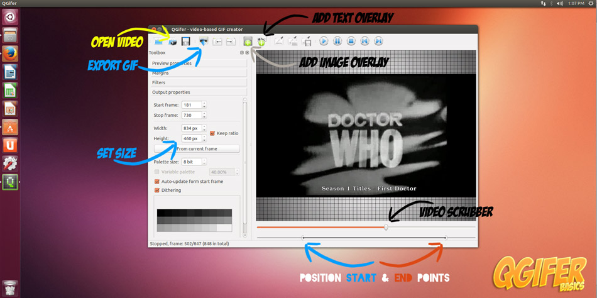Image resolution: width=597 pixels, height=298 pixels.
Task: Click the Open video folder icon
Action: point(158,41)
